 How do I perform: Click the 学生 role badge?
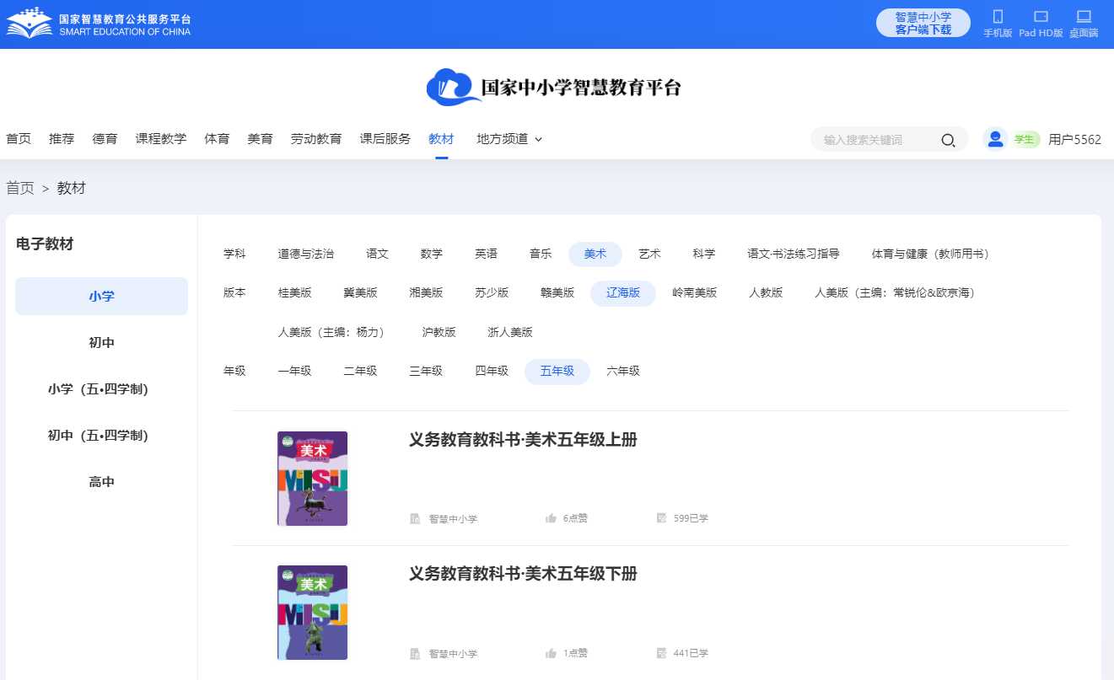coord(1025,139)
